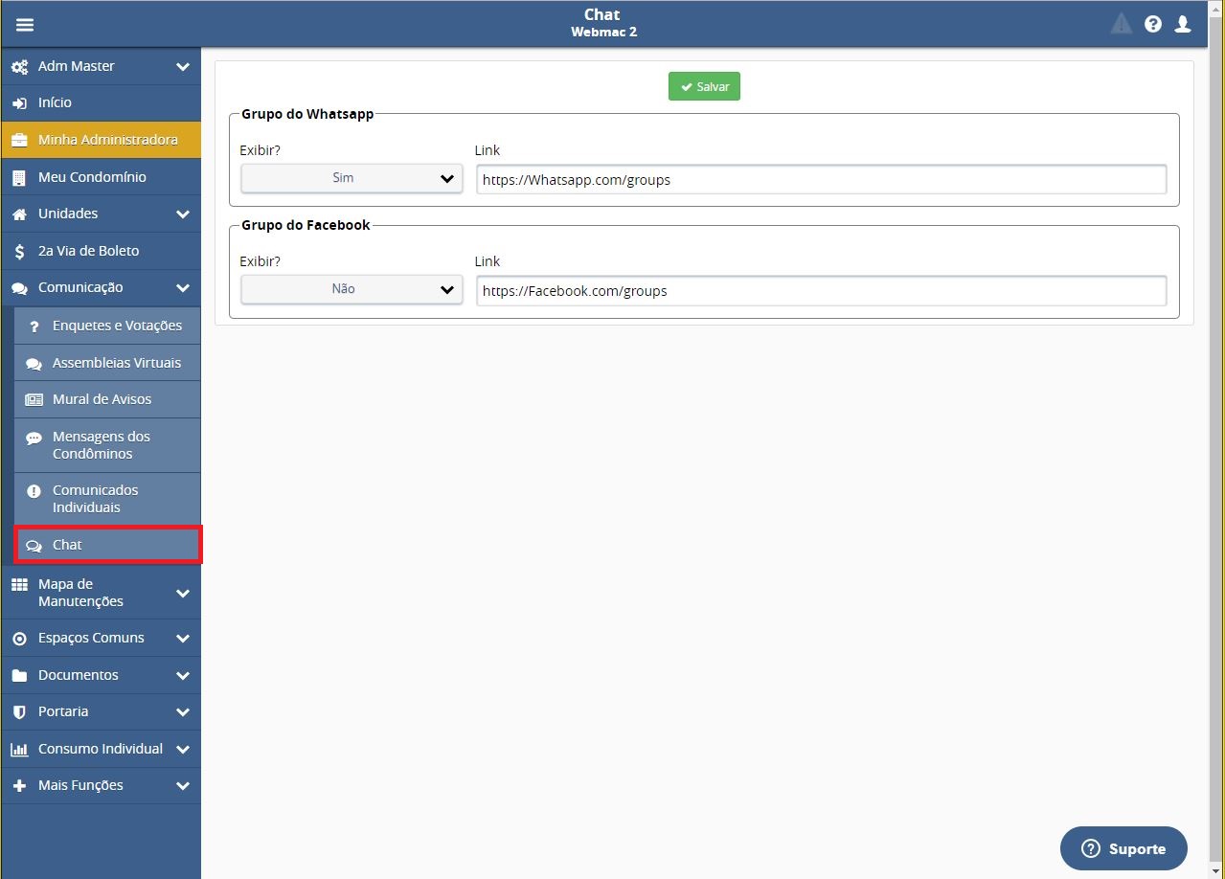Click the Mais Funções plus icon
Image resolution: width=1225 pixels, height=879 pixels.
tap(19, 786)
